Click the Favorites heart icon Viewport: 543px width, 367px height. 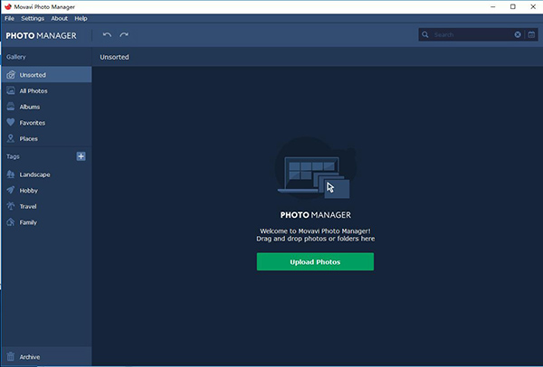11,122
